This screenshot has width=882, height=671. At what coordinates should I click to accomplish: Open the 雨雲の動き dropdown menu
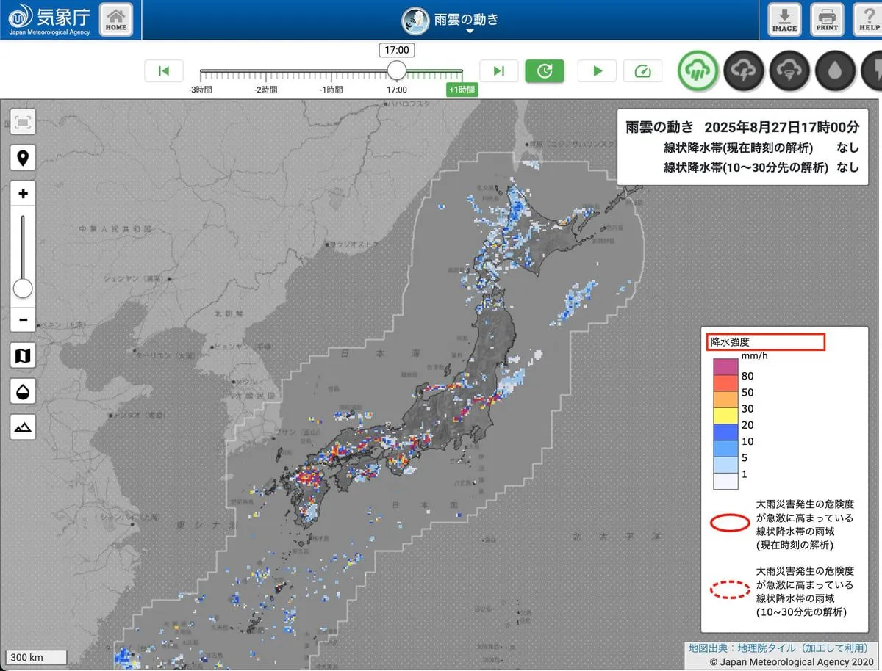click(450, 21)
